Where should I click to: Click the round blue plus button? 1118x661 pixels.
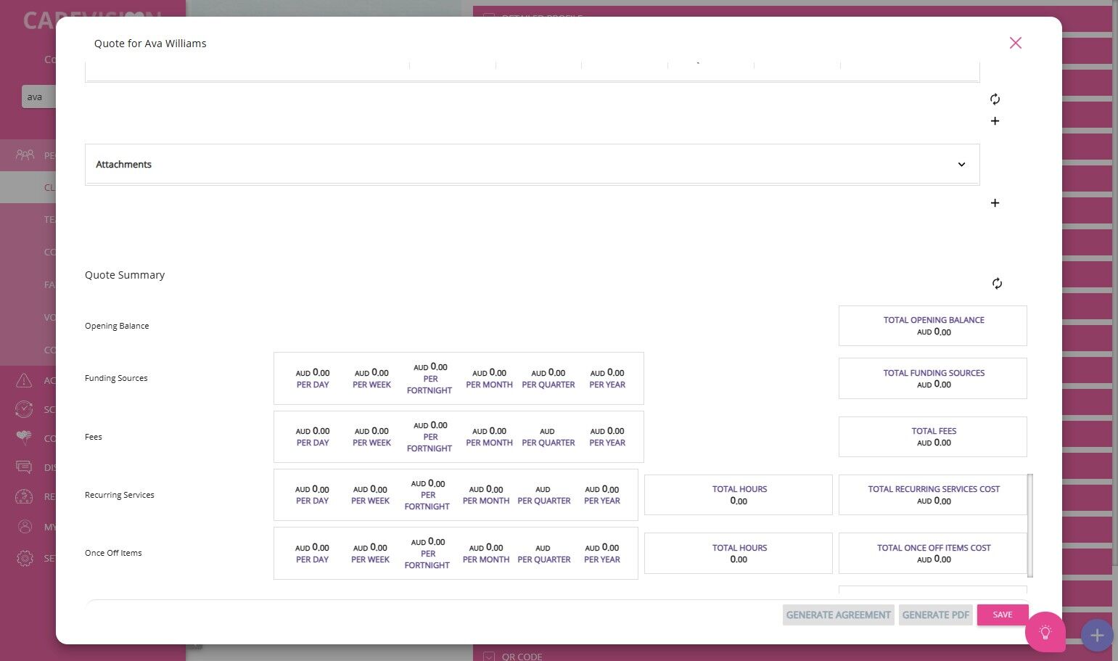click(1097, 636)
